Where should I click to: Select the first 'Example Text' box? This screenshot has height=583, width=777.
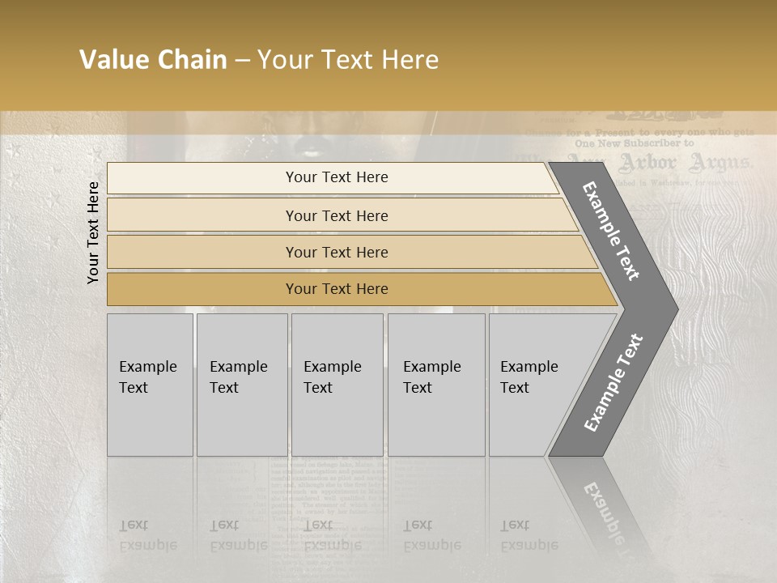150,385
